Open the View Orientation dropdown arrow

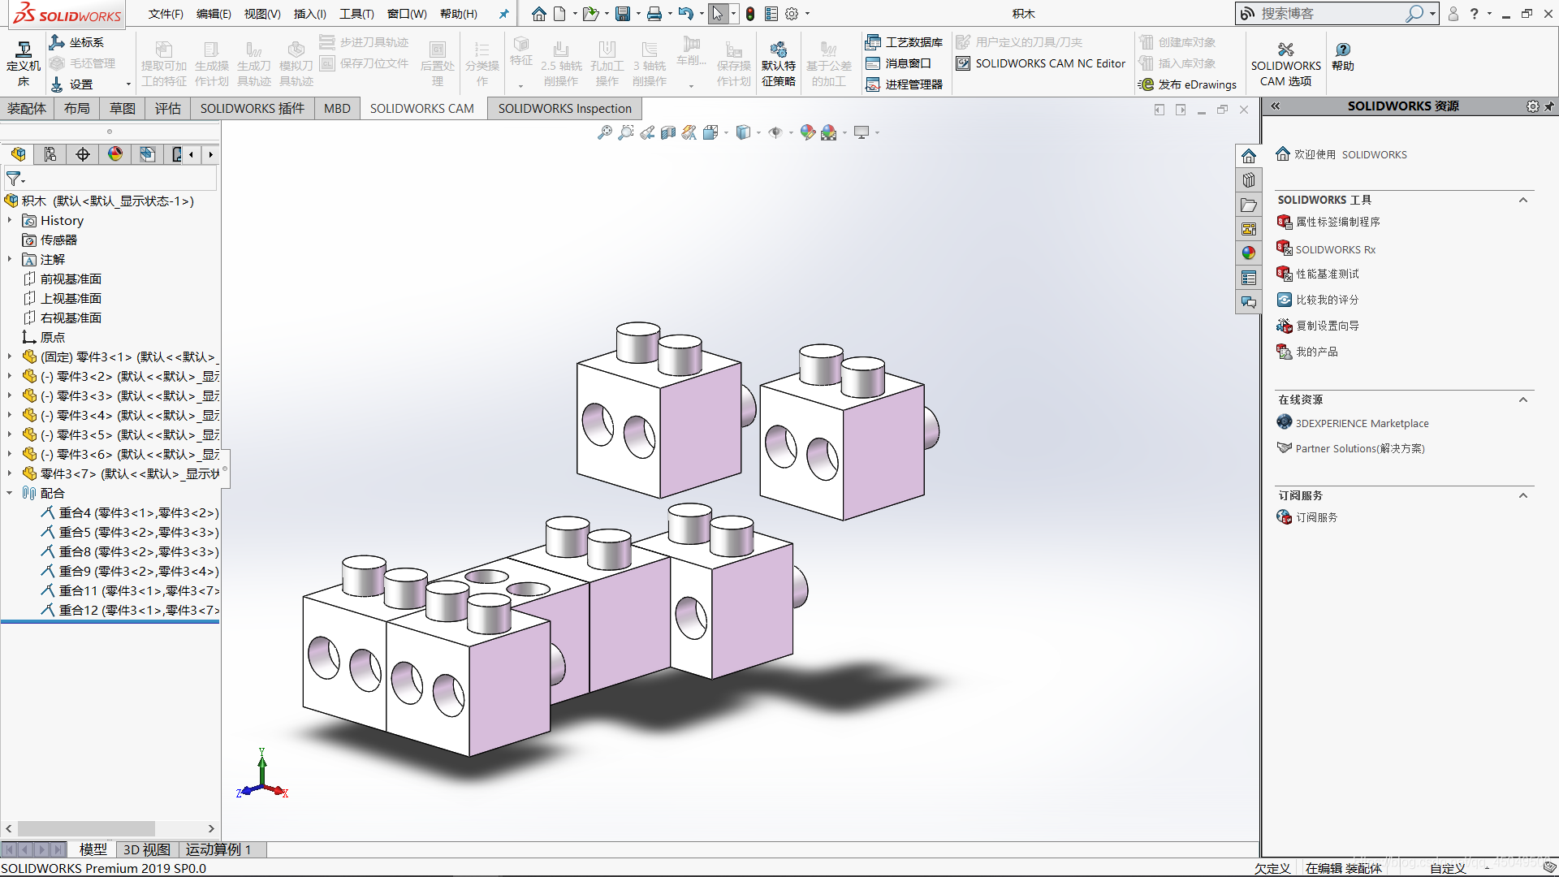[726, 132]
